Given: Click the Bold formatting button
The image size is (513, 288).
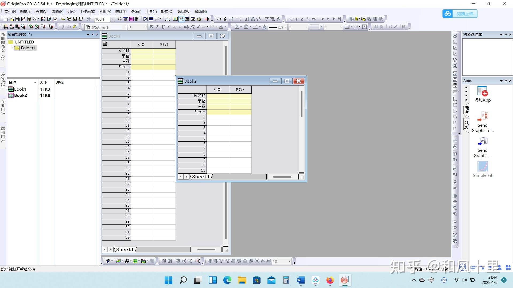Looking at the screenshot, I should click(151, 27).
